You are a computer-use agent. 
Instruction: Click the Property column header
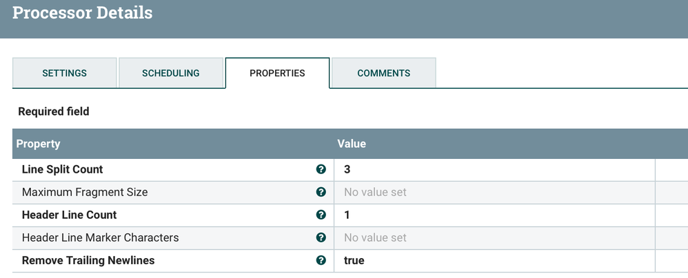[x=39, y=144]
